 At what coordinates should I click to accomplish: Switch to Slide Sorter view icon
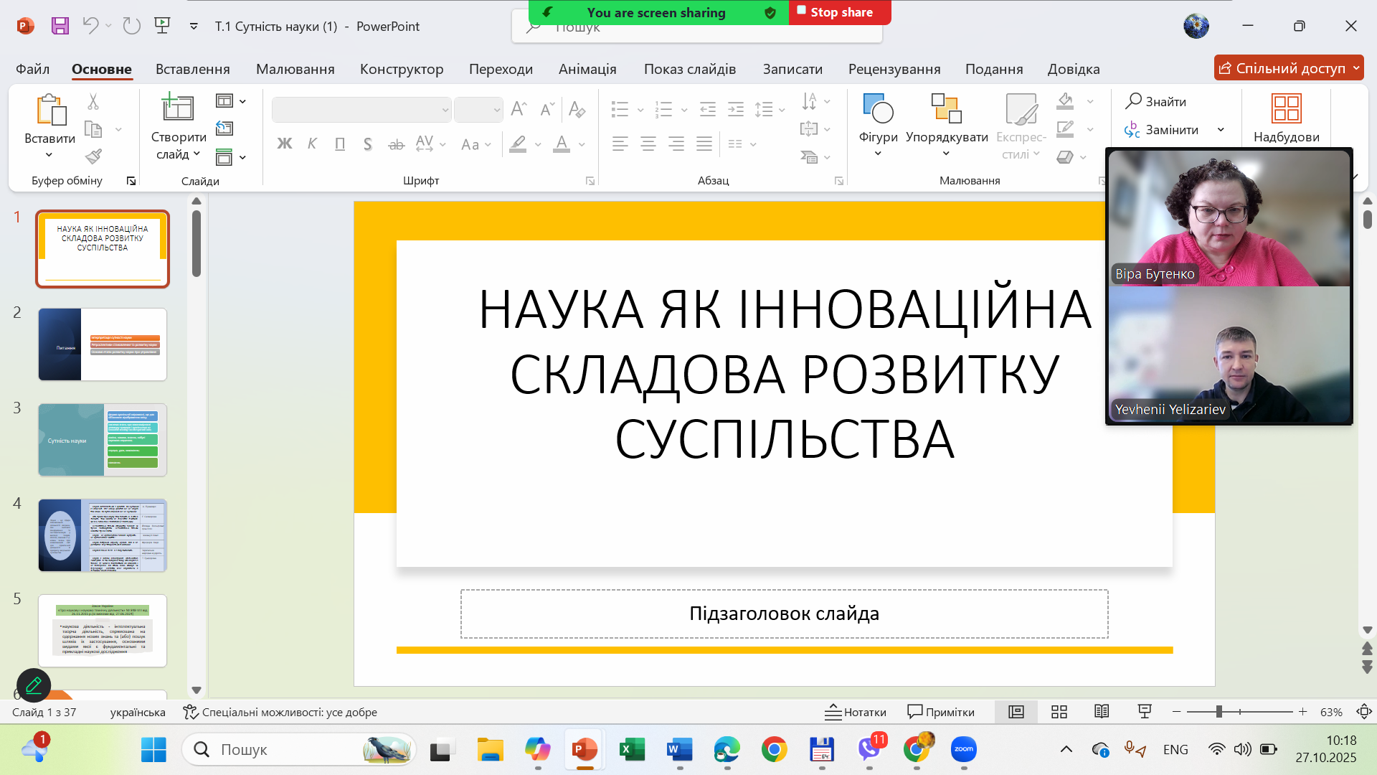coord(1059,712)
